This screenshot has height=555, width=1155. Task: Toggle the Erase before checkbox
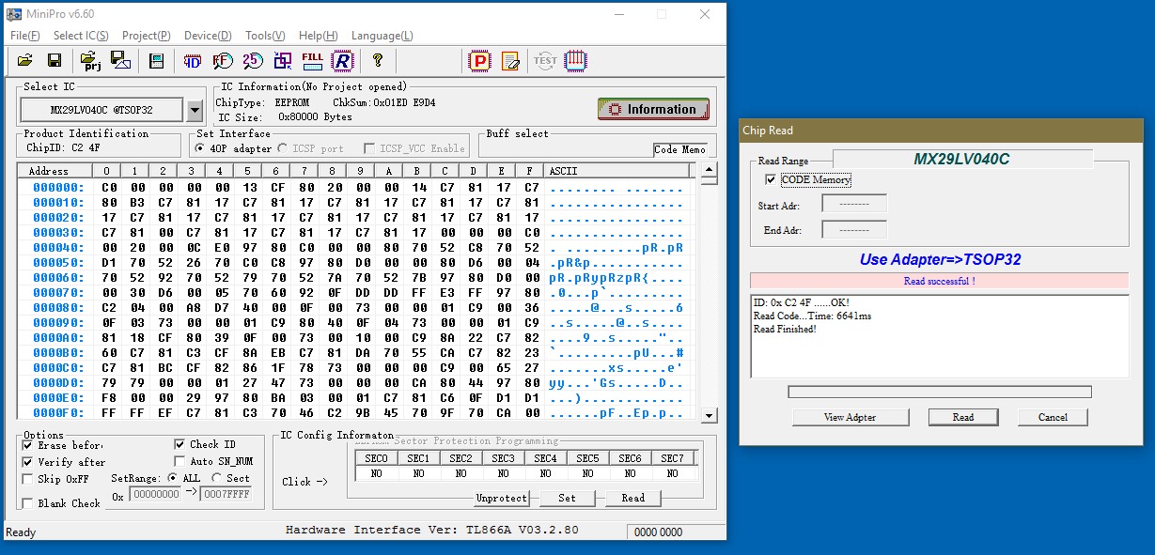point(27,445)
